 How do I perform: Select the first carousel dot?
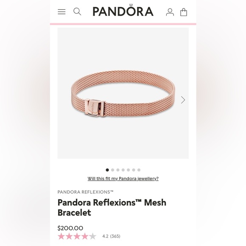107,170
